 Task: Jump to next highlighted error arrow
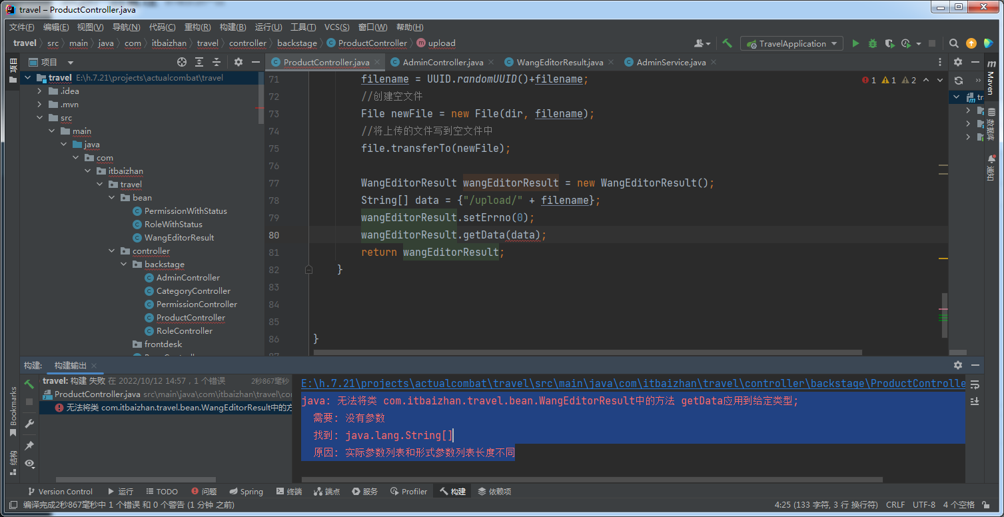point(940,80)
